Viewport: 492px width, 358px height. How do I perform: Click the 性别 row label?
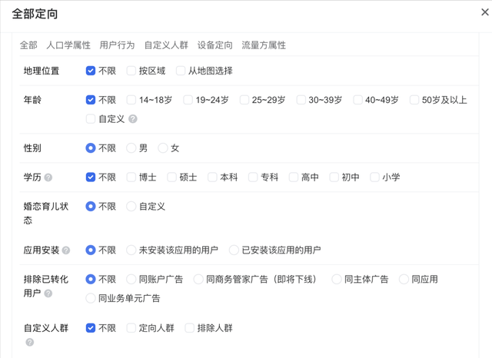pos(32,148)
